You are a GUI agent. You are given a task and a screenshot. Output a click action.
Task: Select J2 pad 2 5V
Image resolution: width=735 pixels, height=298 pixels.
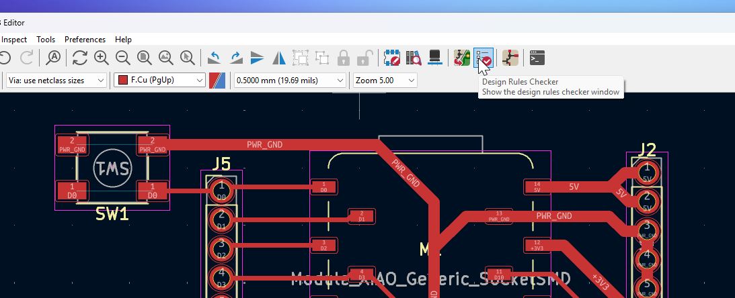click(647, 201)
